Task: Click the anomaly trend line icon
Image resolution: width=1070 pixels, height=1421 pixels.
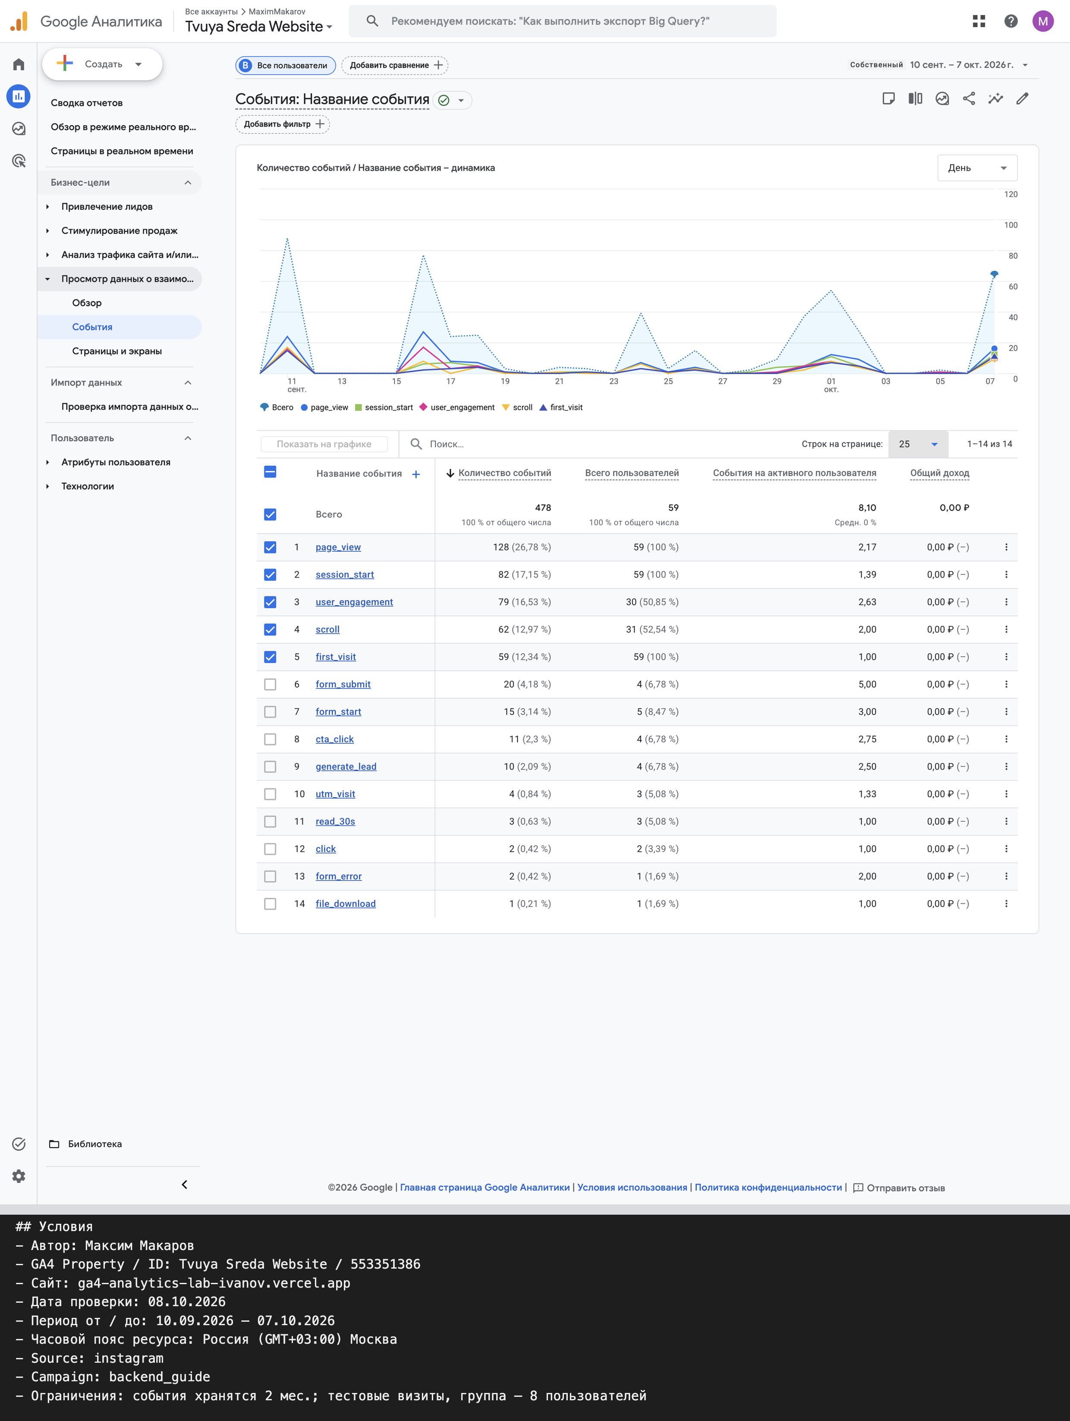Action: [x=995, y=98]
